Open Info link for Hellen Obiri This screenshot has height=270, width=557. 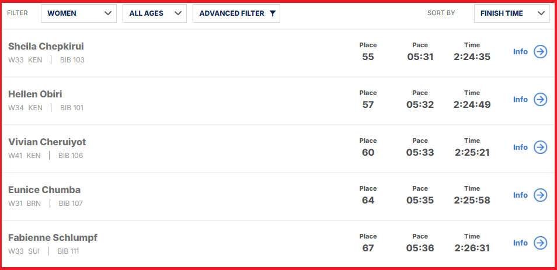pyautogui.click(x=520, y=100)
